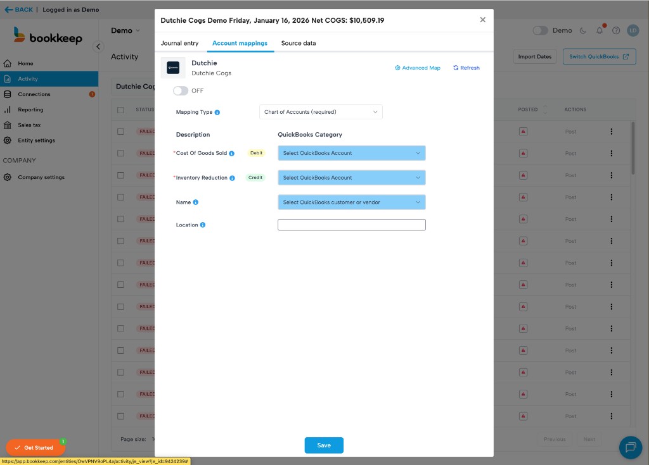Flip the Demo mode switch
The image size is (649, 465).
(x=541, y=30)
